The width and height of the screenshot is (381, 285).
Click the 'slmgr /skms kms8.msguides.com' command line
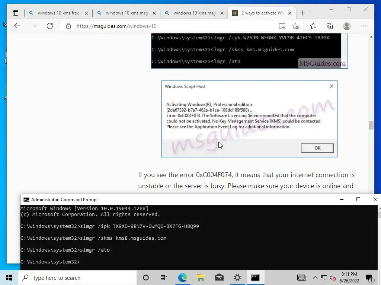click(x=93, y=238)
